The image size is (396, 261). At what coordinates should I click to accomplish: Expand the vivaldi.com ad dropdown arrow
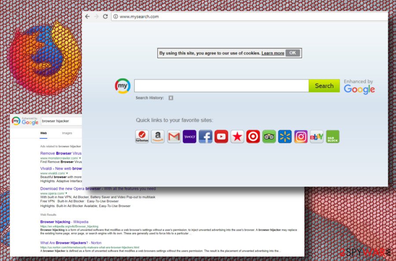(67, 173)
